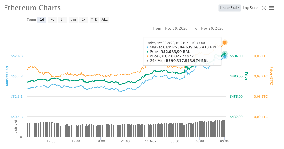Click the 15:00 time axis label
Image resolution: width=284 pixels, height=149 pixels.
[76, 141]
